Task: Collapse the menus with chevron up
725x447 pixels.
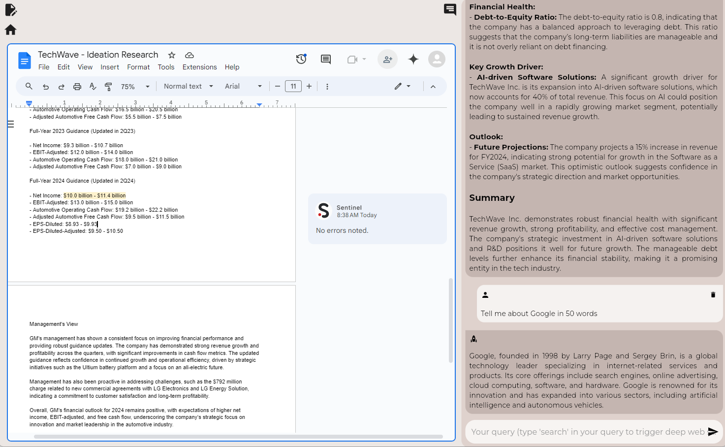Action: [x=433, y=87]
